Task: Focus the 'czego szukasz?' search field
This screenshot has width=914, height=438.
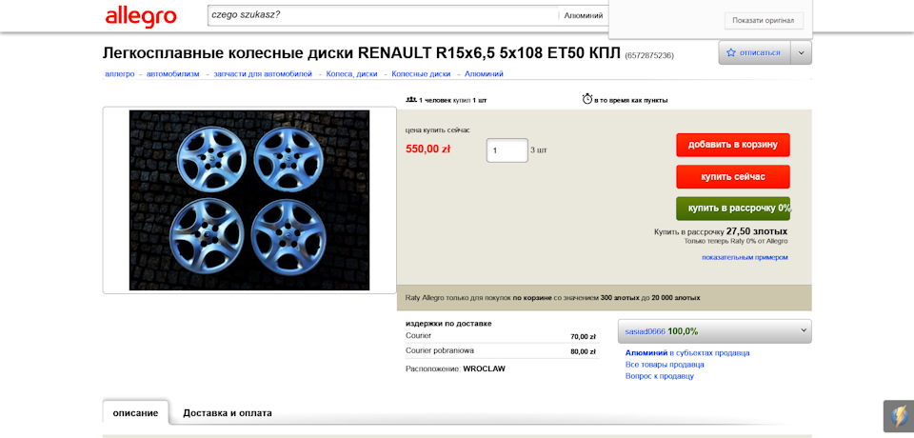Action: 383,16
